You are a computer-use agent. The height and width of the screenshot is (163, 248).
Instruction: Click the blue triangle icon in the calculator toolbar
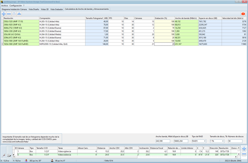point(19,14)
